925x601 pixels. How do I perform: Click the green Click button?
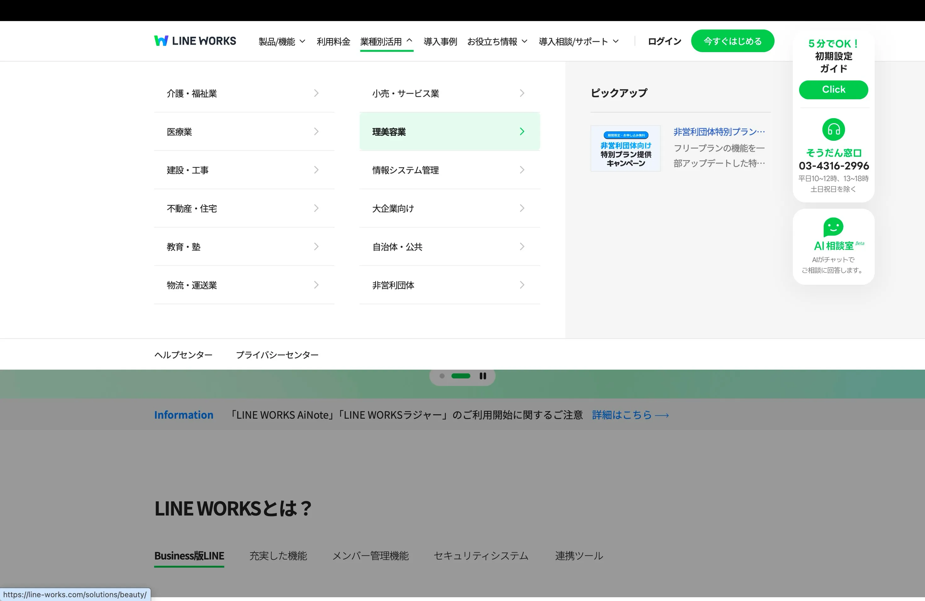coord(833,90)
